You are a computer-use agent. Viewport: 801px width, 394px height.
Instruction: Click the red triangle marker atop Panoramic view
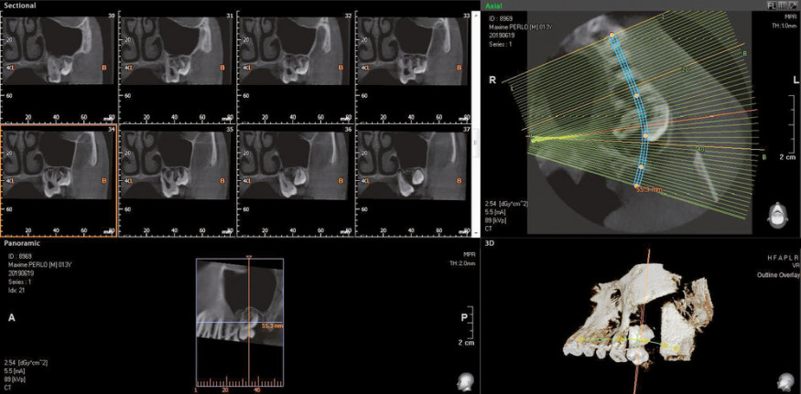pyautogui.click(x=249, y=257)
